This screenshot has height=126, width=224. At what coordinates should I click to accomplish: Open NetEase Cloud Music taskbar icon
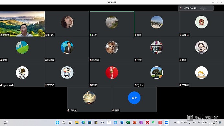pos(147,122)
